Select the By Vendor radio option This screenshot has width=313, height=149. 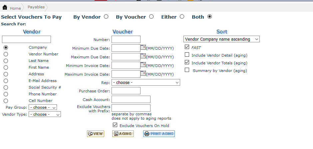pyautogui.click(x=106, y=17)
